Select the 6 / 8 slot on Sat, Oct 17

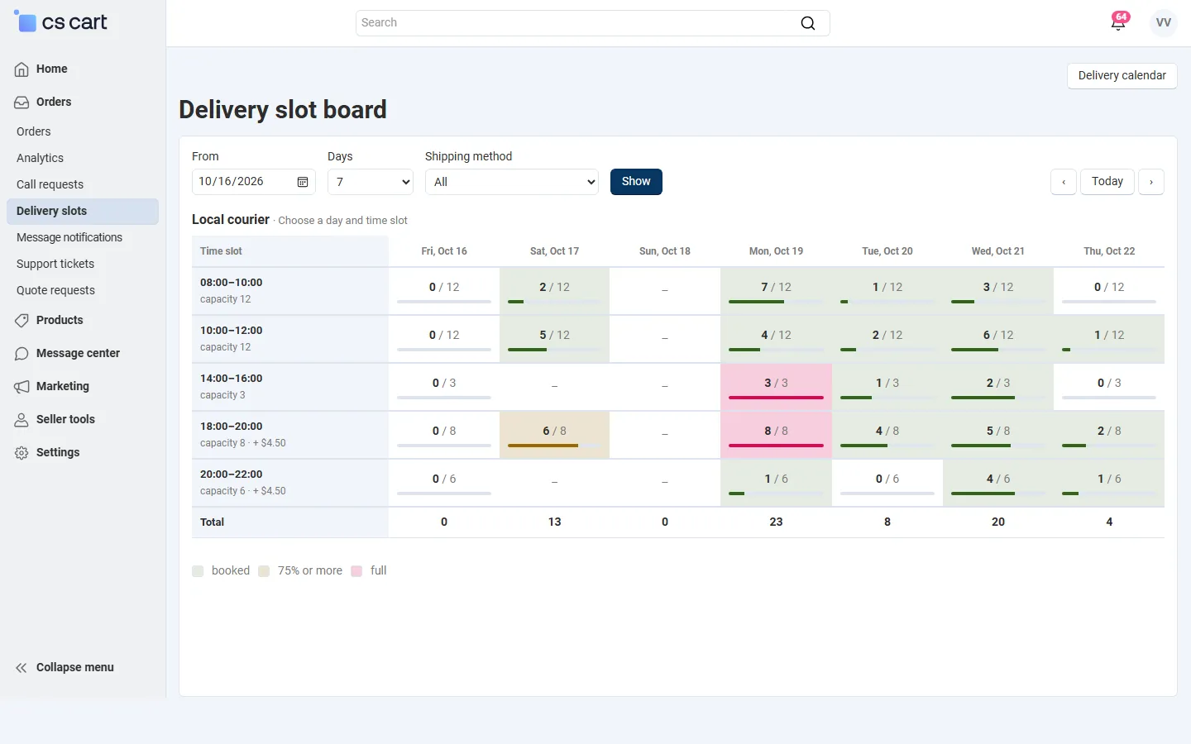click(555, 435)
